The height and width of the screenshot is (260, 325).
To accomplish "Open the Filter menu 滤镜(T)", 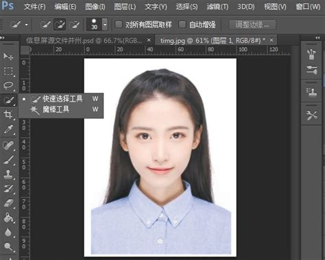I will click(x=217, y=7).
